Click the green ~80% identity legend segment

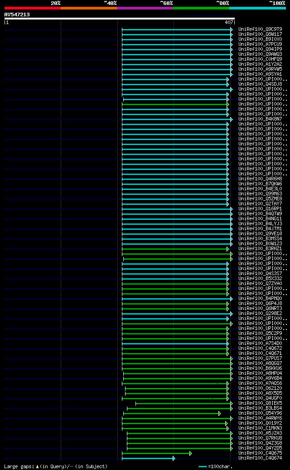[201, 8]
